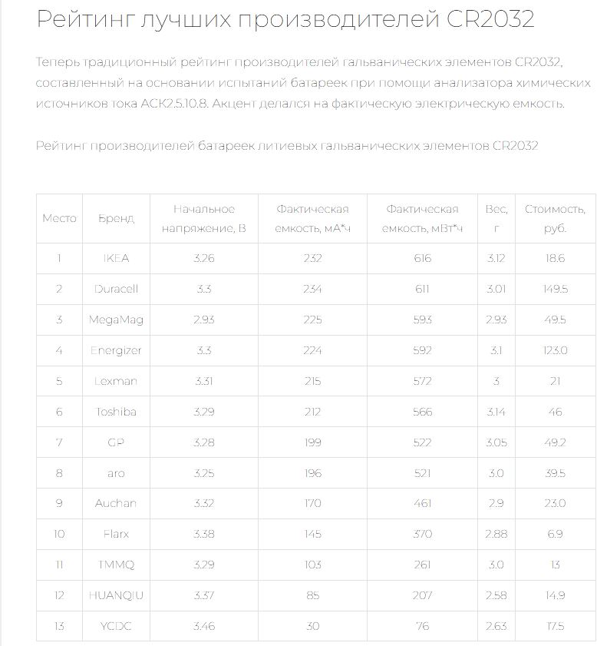Click the table caption paragraph above the table

pyautogui.click(x=287, y=146)
